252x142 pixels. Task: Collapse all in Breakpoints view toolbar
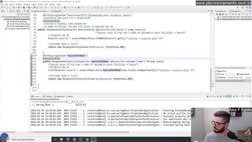pyautogui.click(x=236, y=14)
